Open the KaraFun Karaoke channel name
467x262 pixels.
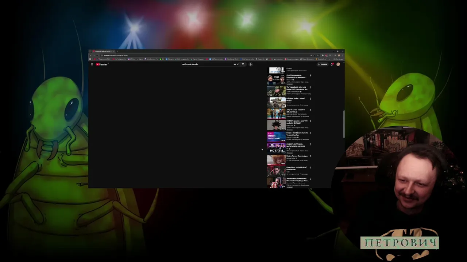[292, 137]
